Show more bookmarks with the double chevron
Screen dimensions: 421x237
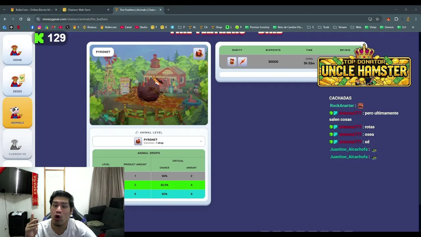coord(413,27)
